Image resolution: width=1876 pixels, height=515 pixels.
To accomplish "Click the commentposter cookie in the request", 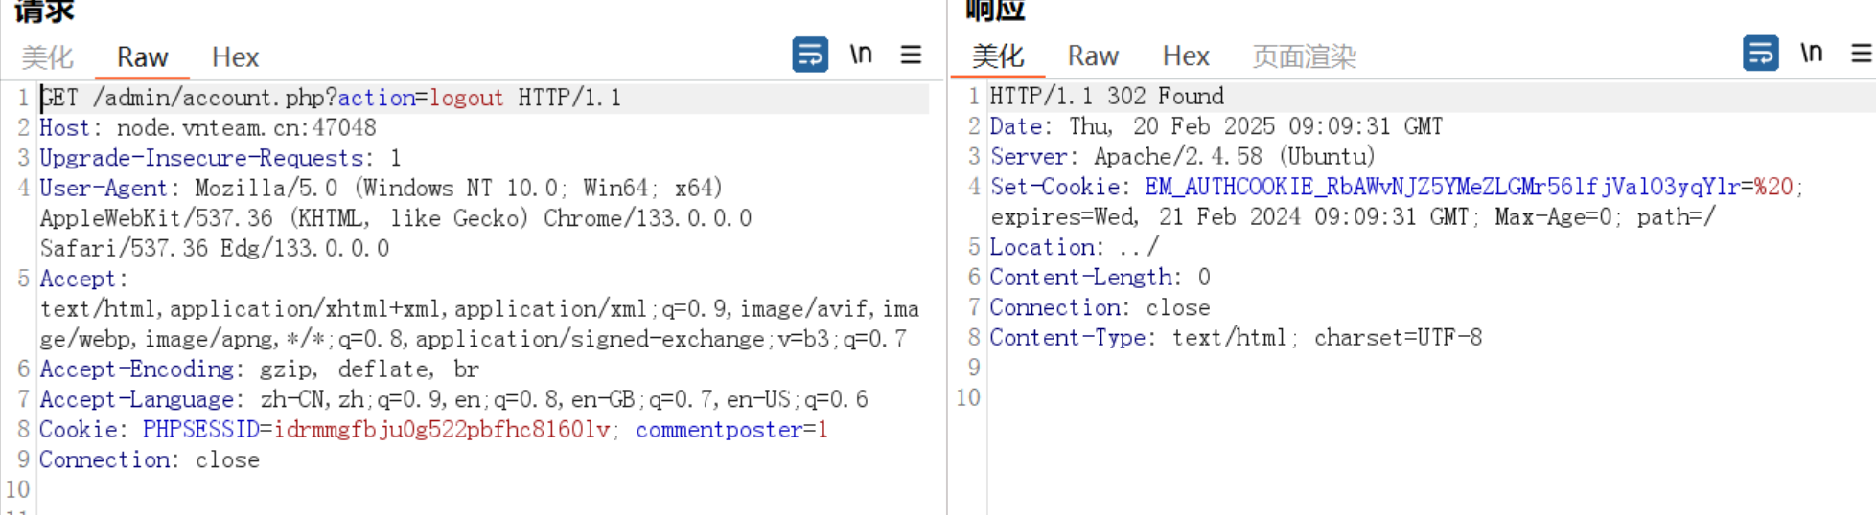I will [719, 430].
